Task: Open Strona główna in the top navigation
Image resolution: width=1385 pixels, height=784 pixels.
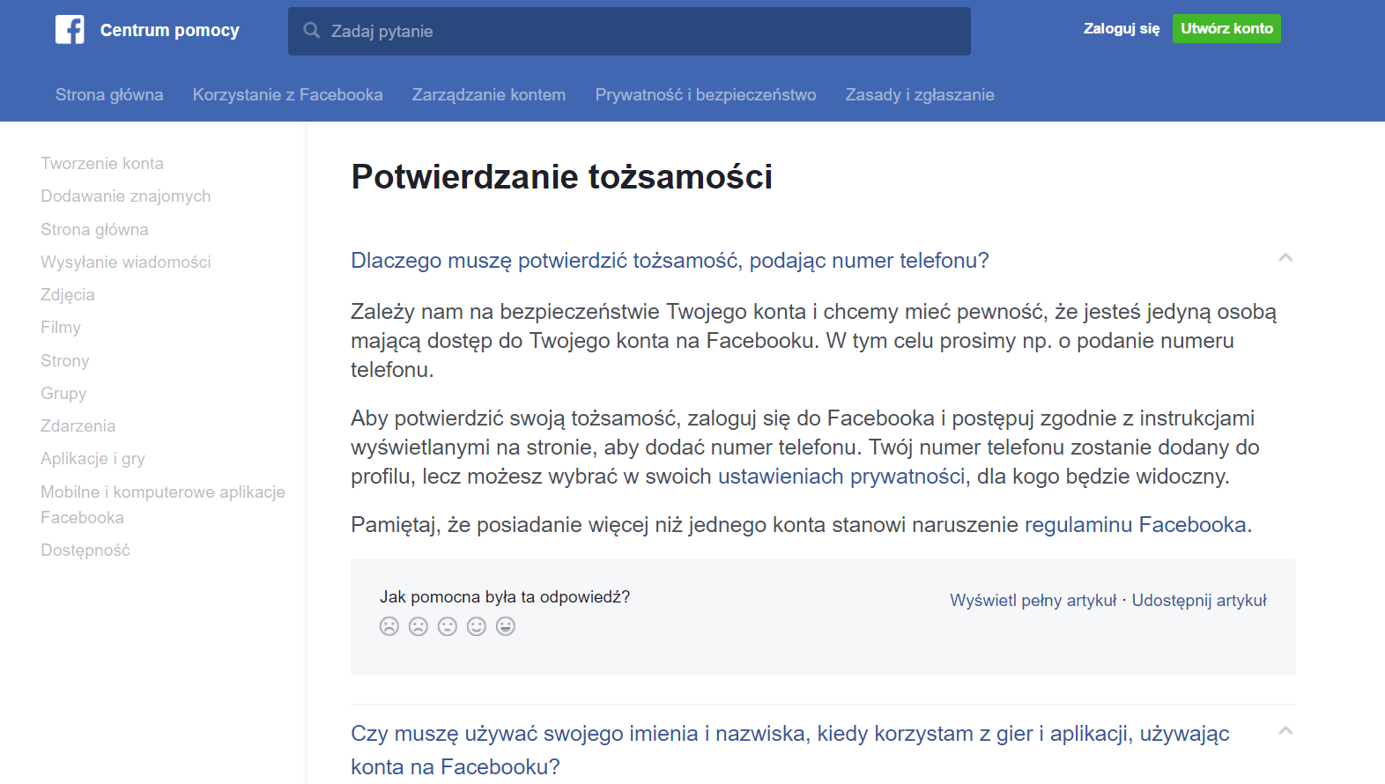Action: [109, 95]
